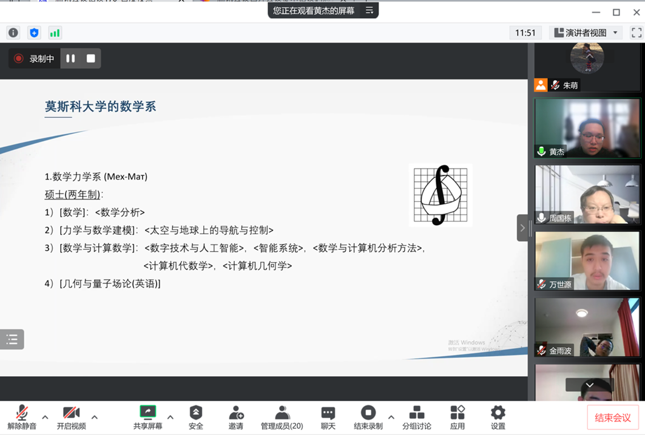This screenshot has height=435, width=645.
Task: Open the Apps (应用) panel
Action: 458,417
